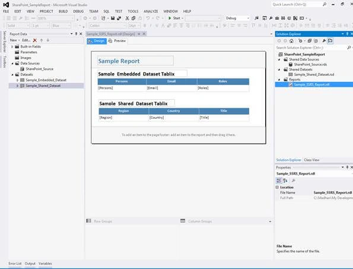
Task: Select Sample_Shared_Dataset.rsd in Solution Explorer
Action: point(314,75)
